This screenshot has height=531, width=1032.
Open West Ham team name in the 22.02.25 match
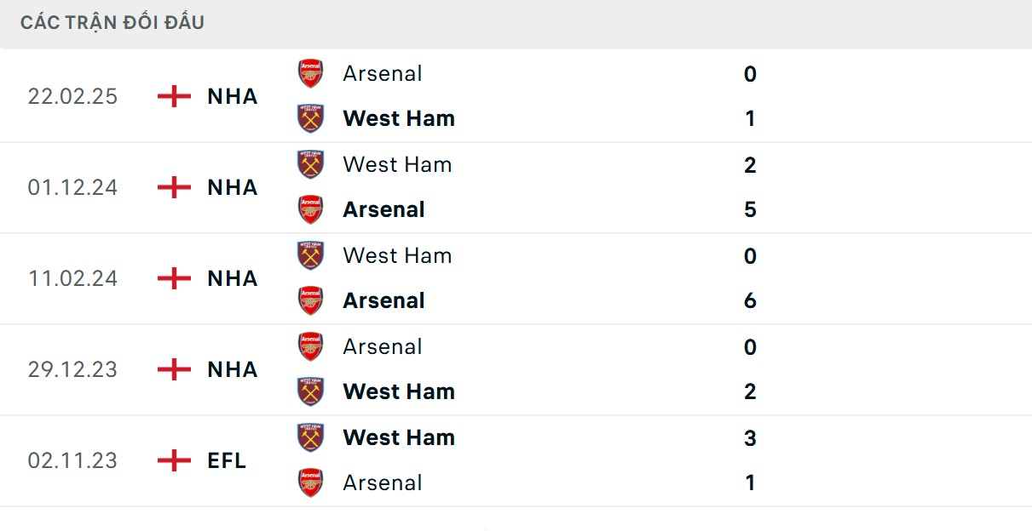pos(399,118)
